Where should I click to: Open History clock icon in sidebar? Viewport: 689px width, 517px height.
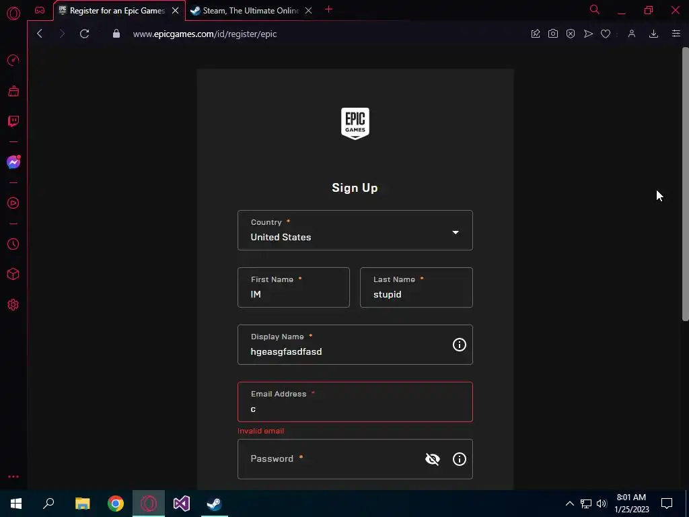coord(13,244)
